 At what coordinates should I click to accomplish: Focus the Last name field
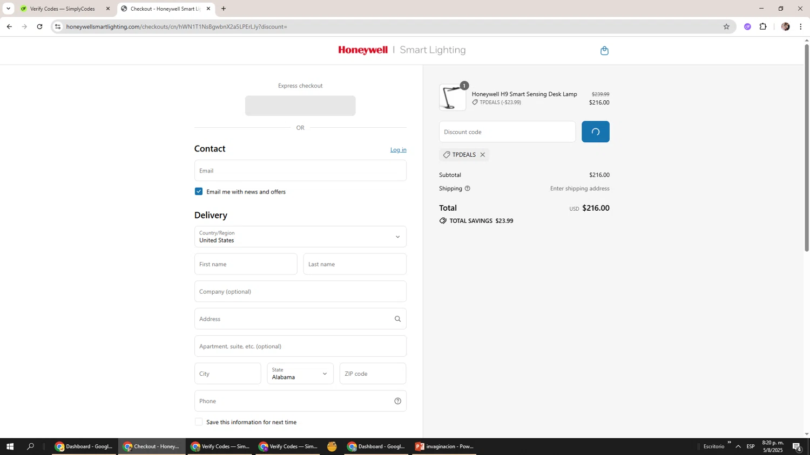[355, 264]
